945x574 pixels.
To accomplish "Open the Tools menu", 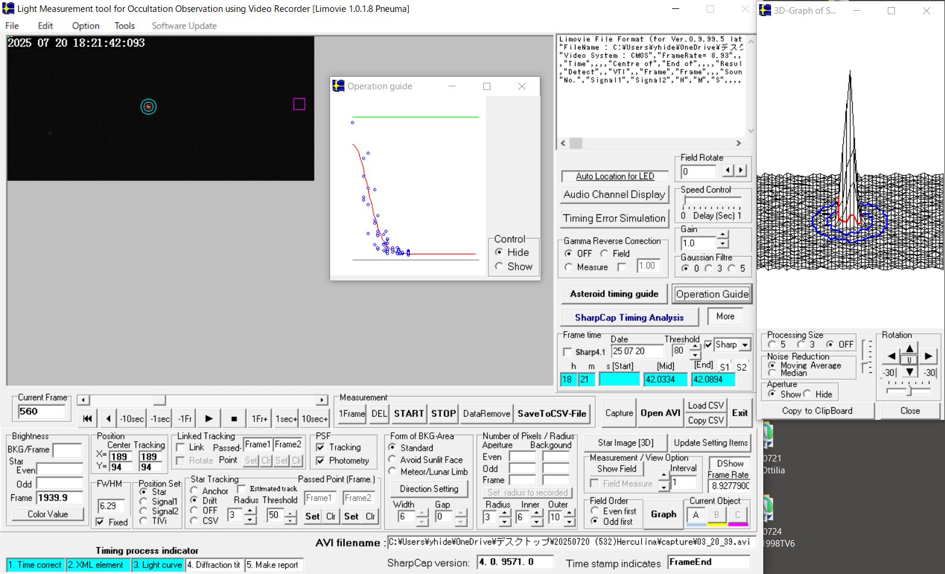I will coord(125,26).
